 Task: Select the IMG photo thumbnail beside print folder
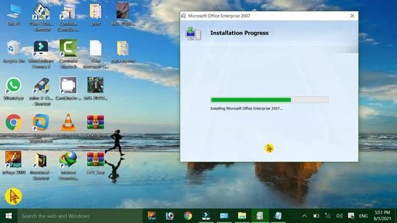[x=123, y=14]
